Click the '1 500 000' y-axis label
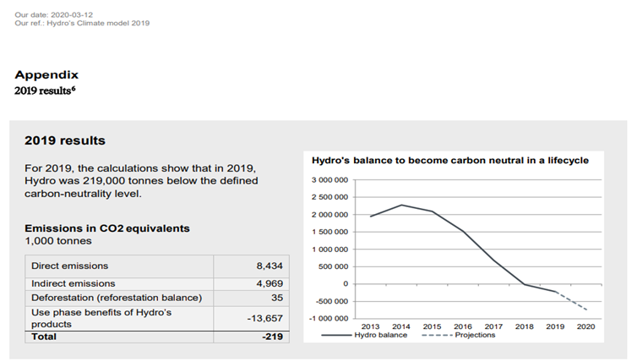 [329, 233]
